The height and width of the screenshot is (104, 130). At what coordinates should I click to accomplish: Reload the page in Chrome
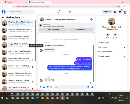click(x=9, y=6)
